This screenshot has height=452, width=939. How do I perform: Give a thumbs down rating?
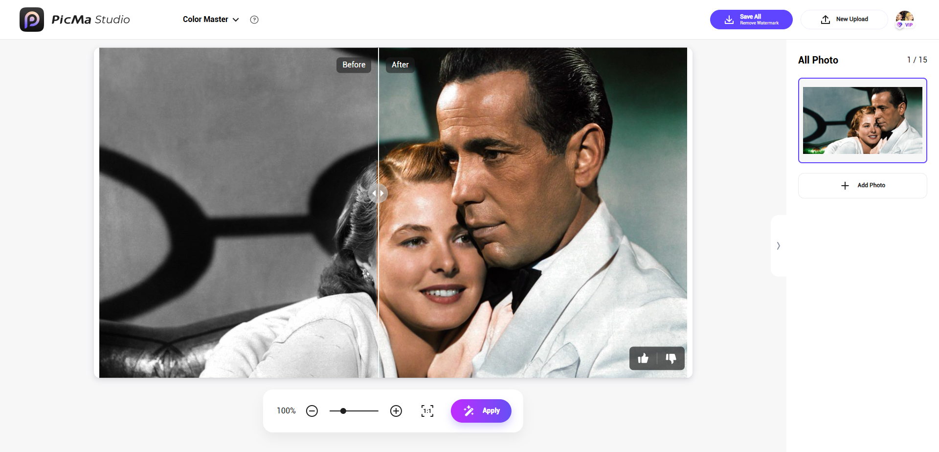click(671, 358)
